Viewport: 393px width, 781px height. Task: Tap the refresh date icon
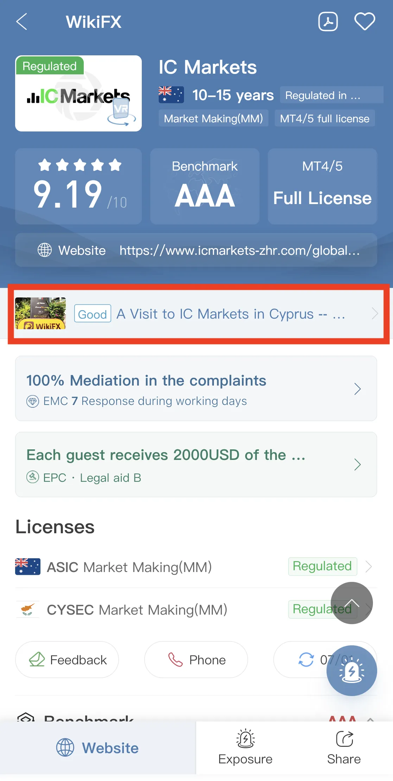[306, 659]
